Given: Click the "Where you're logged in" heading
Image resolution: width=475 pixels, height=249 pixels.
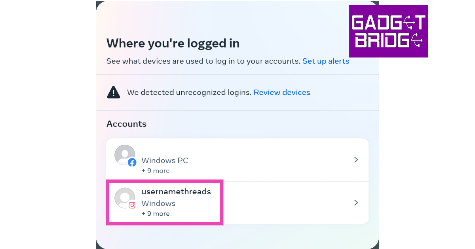Looking at the screenshot, I should (x=173, y=43).
